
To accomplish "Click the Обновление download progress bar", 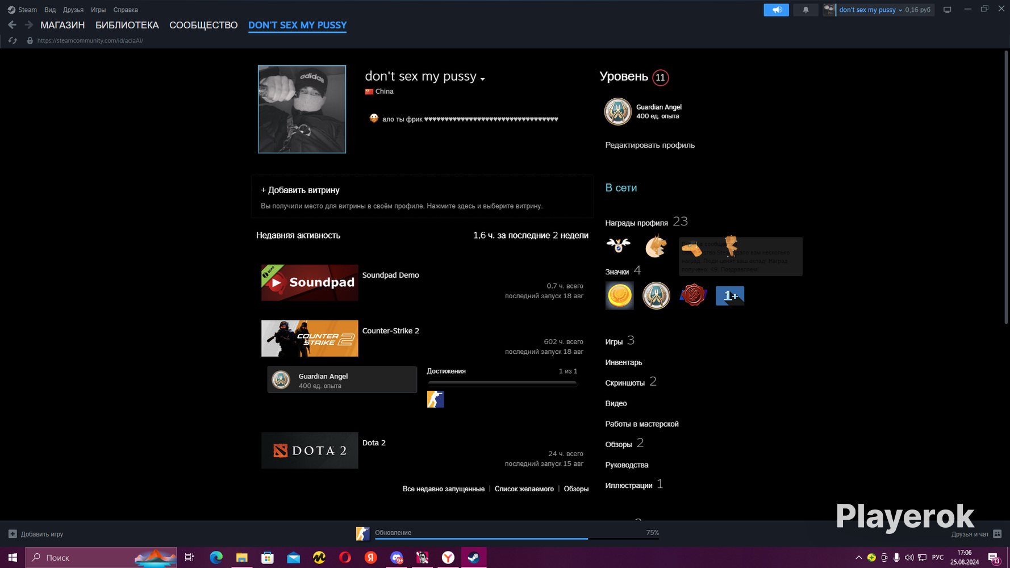I will tap(517, 538).
